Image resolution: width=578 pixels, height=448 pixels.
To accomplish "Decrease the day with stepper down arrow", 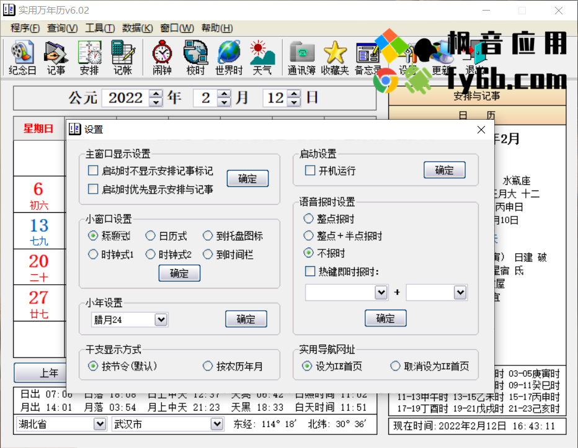I will pos(294,102).
